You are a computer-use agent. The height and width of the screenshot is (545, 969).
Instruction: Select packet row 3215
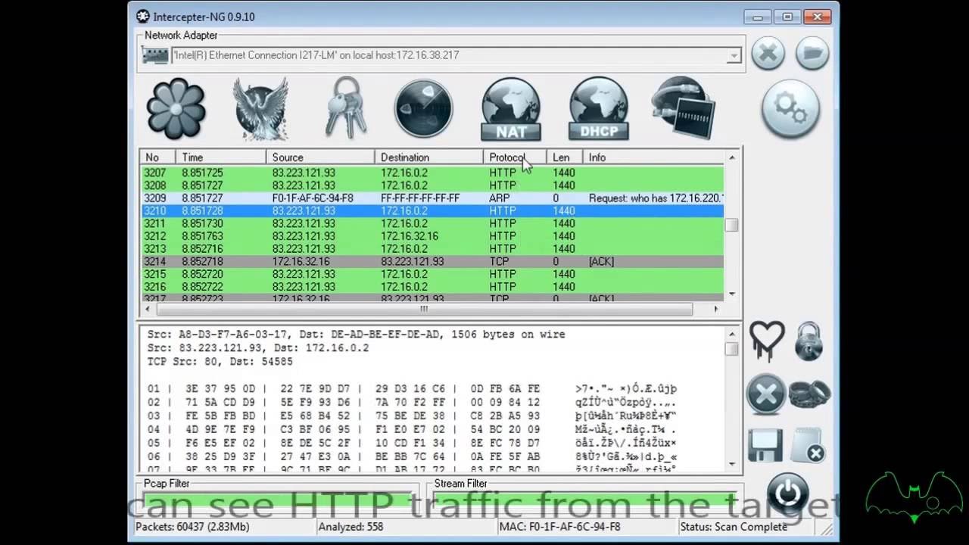pos(432,274)
